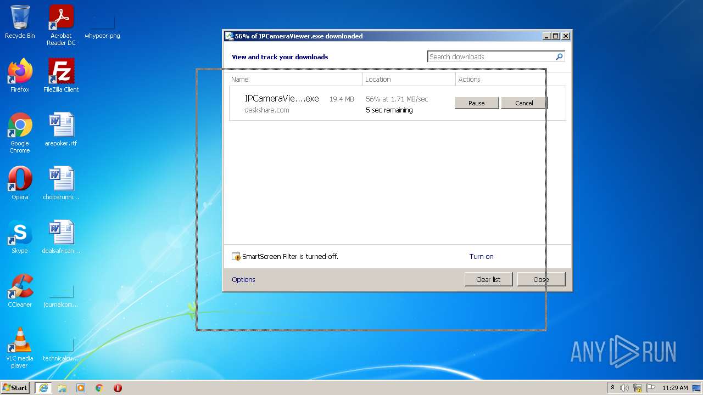703x395 pixels.
Task: Launch Firefox from desktop
Action: (20, 76)
